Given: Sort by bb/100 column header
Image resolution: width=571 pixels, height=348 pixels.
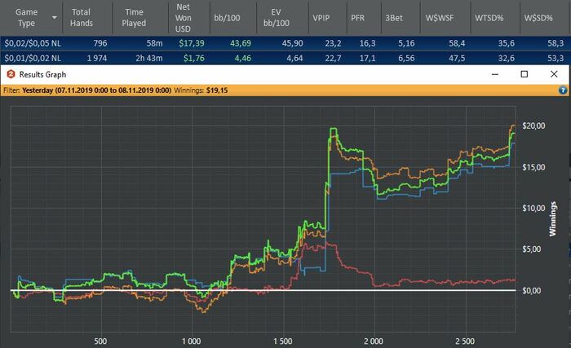Looking at the screenshot, I should pyautogui.click(x=227, y=18).
